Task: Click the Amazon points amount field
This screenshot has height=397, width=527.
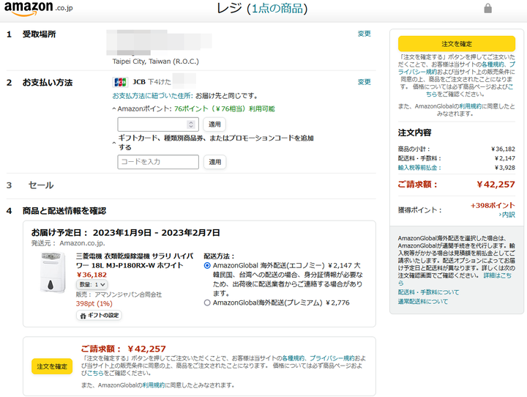Action: 158,125
